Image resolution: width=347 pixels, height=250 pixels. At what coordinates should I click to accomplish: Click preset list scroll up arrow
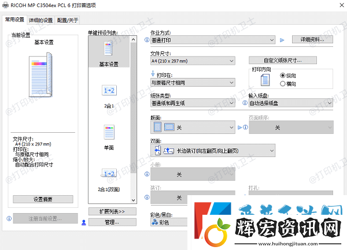point(133,39)
